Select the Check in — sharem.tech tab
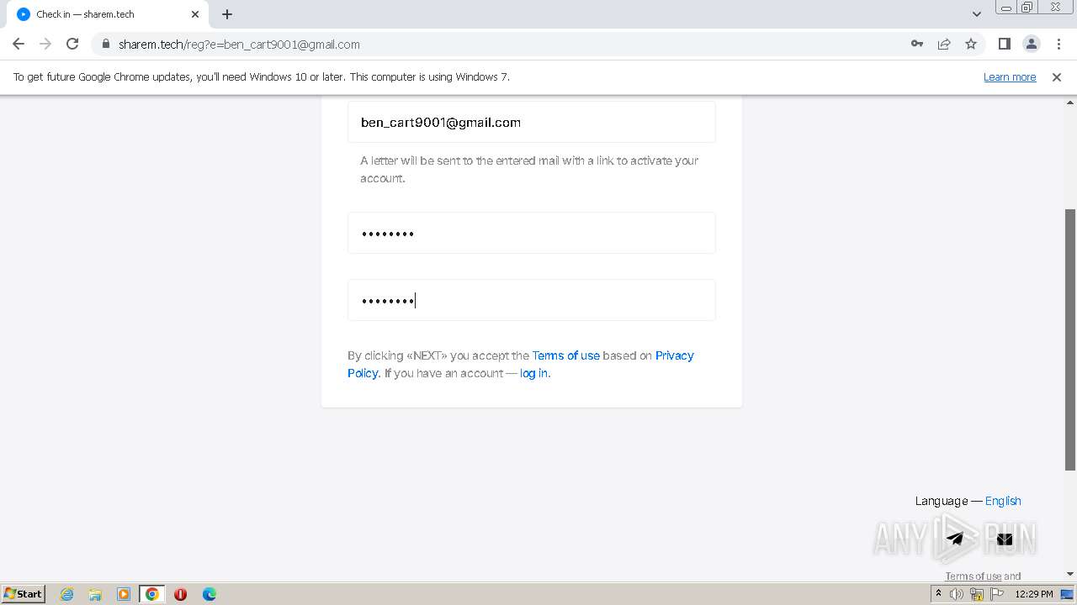Screen dimensions: 1077x605 108,14
